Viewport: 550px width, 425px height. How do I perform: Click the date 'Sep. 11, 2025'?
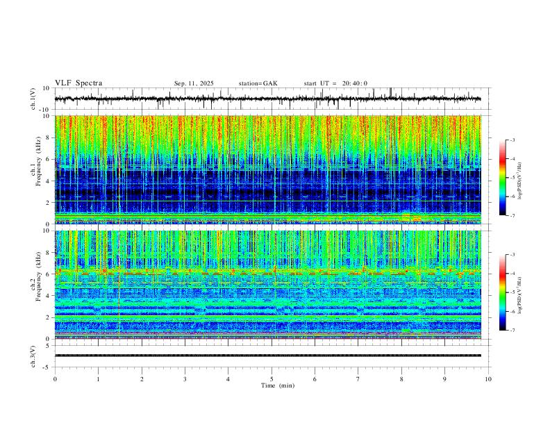coord(194,83)
